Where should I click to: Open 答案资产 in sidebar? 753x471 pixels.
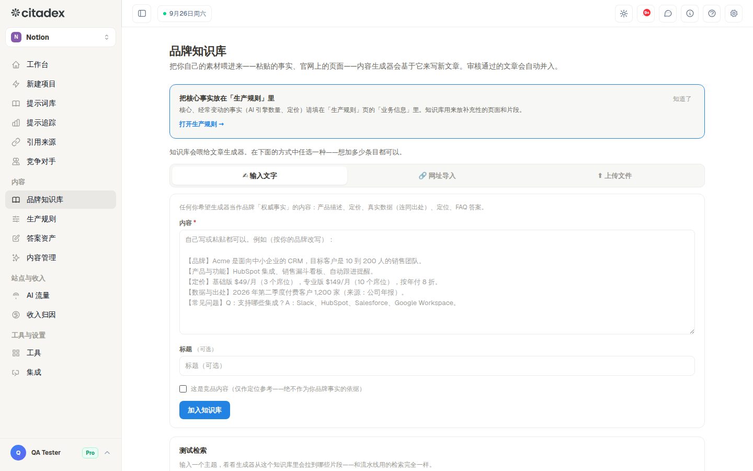click(x=61, y=238)
